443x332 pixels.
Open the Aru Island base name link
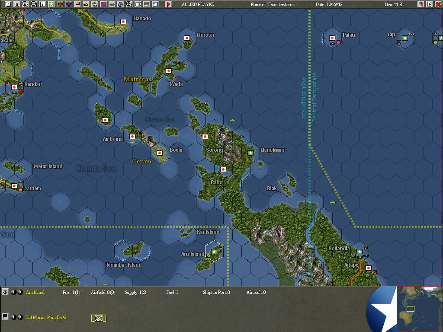(35, 292)
